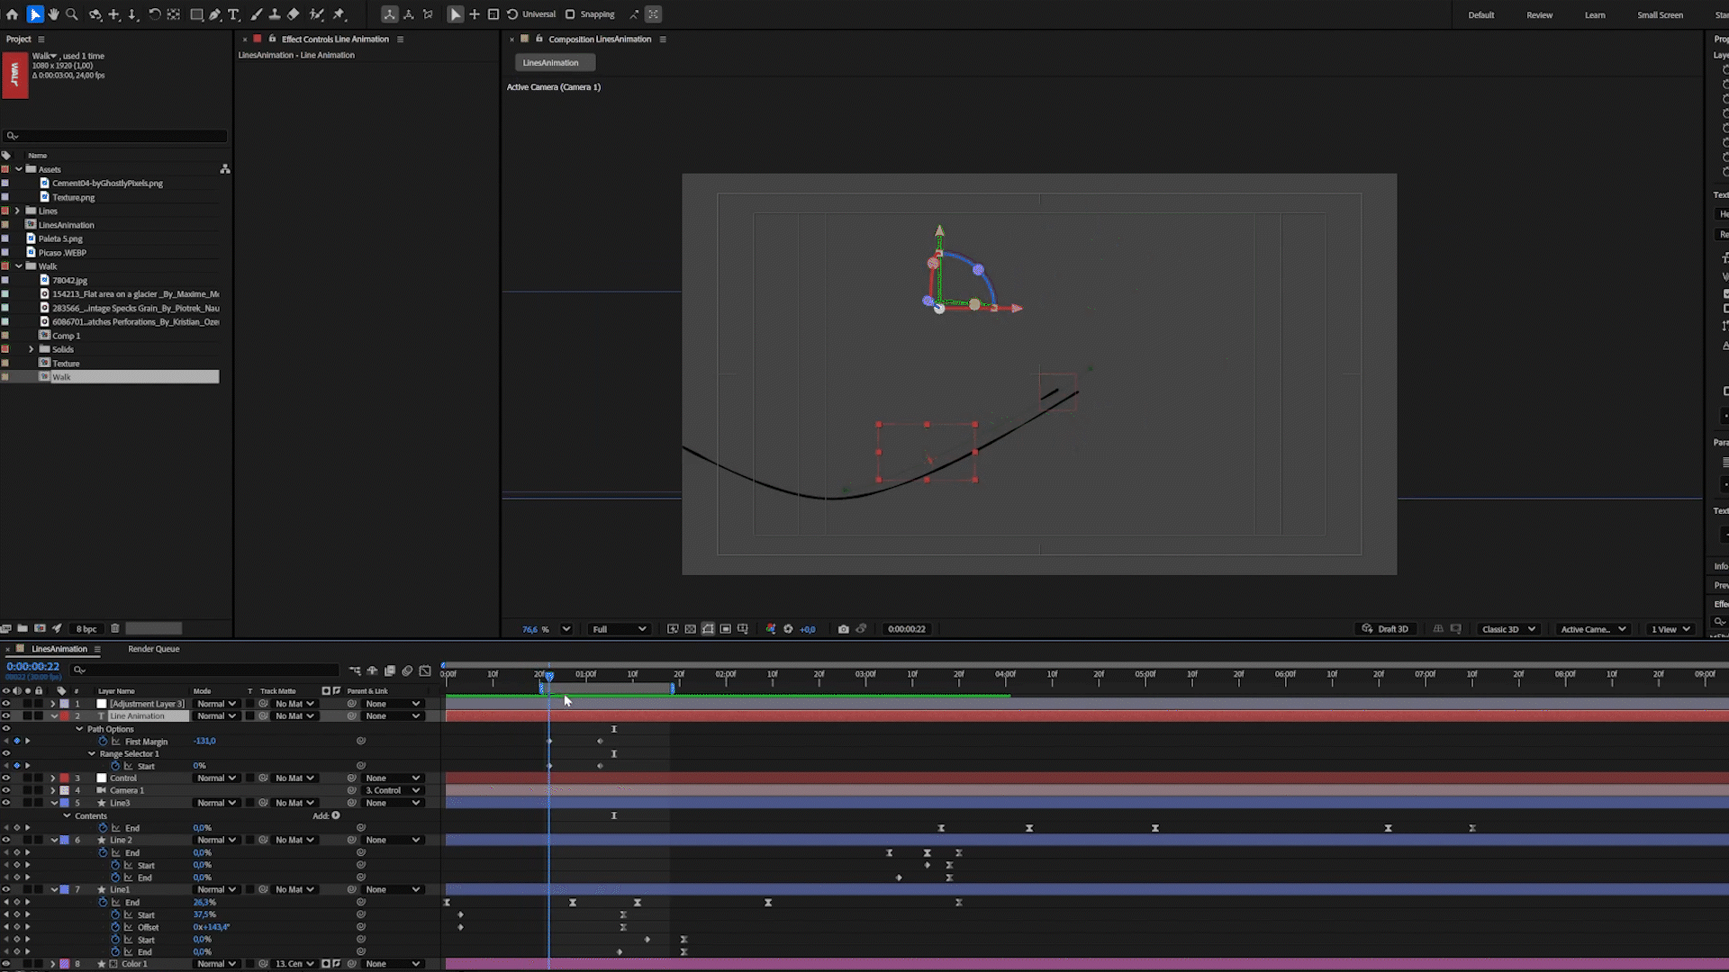This screenshot has height=972, width=1729.
Task: Click the take snapshot camera icon
Action: [843, 629]
